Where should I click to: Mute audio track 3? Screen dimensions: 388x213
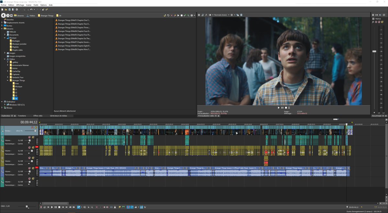click(29, 148)
